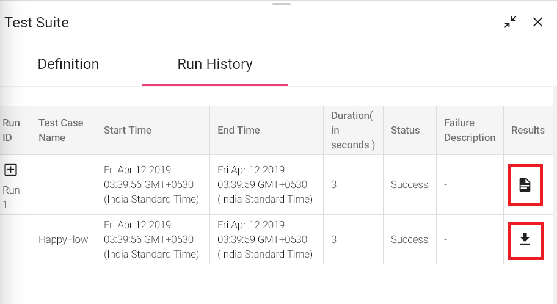Click the End Time column header
This screenshot has height=304, width=557.
click(x=239, y=130)
